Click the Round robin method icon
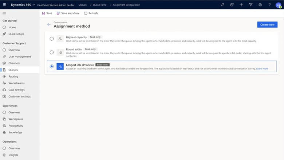The width and height of the screenshot is (284, 160). [x=60, y=52]
